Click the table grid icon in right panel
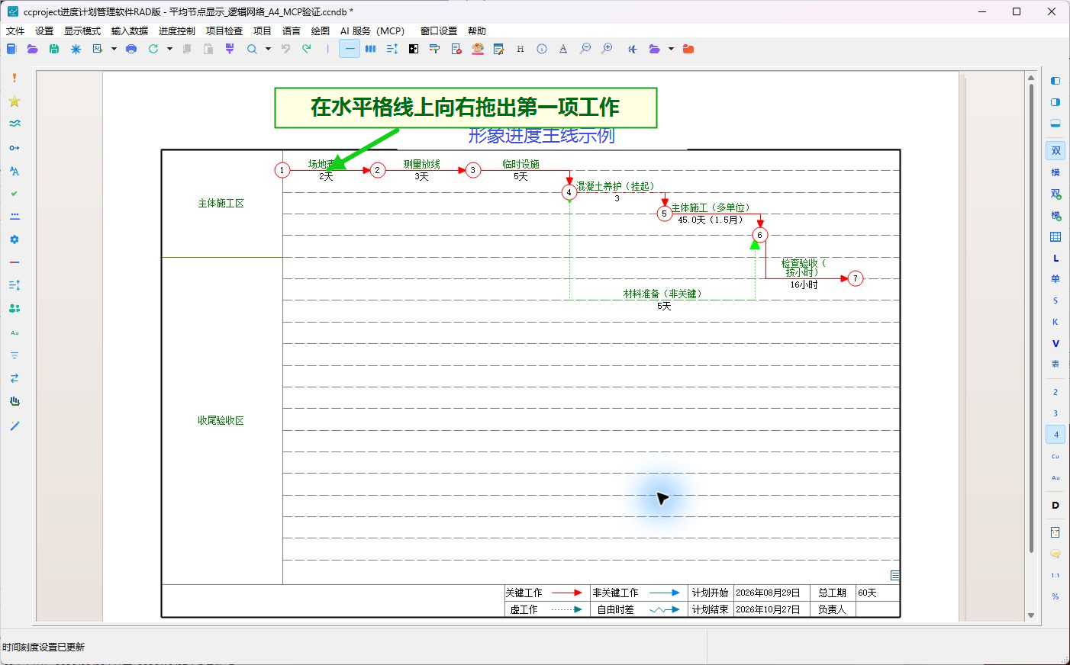1070x665 pixels. point(1055,237)
